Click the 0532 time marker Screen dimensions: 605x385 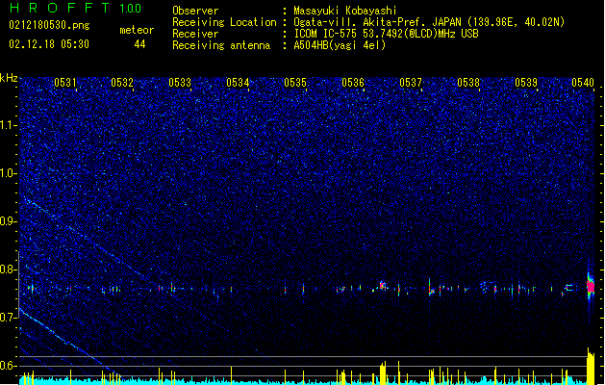pyautogui.click(x=122, y=83)
